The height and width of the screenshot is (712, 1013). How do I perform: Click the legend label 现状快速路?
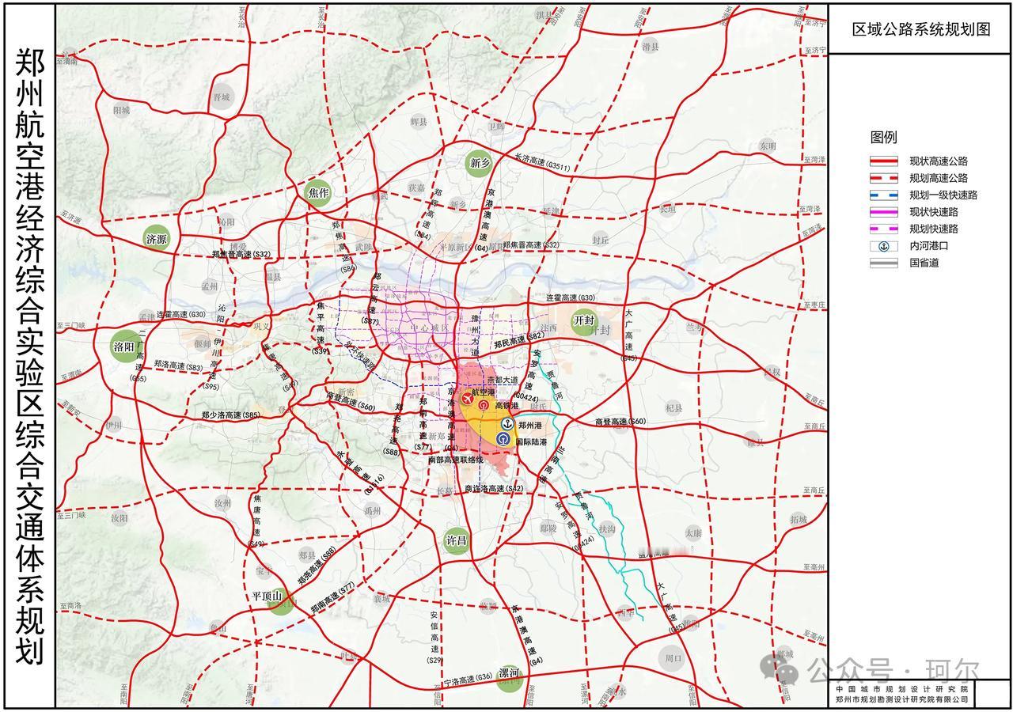(933, 212)
